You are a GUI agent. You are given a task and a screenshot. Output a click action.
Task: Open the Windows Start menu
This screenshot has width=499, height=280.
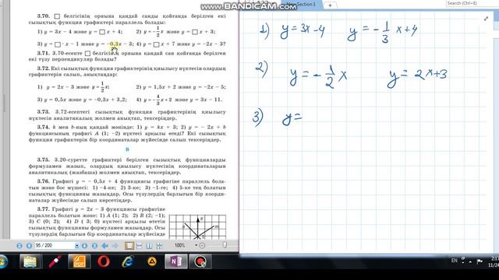click(x=3, y=261)
